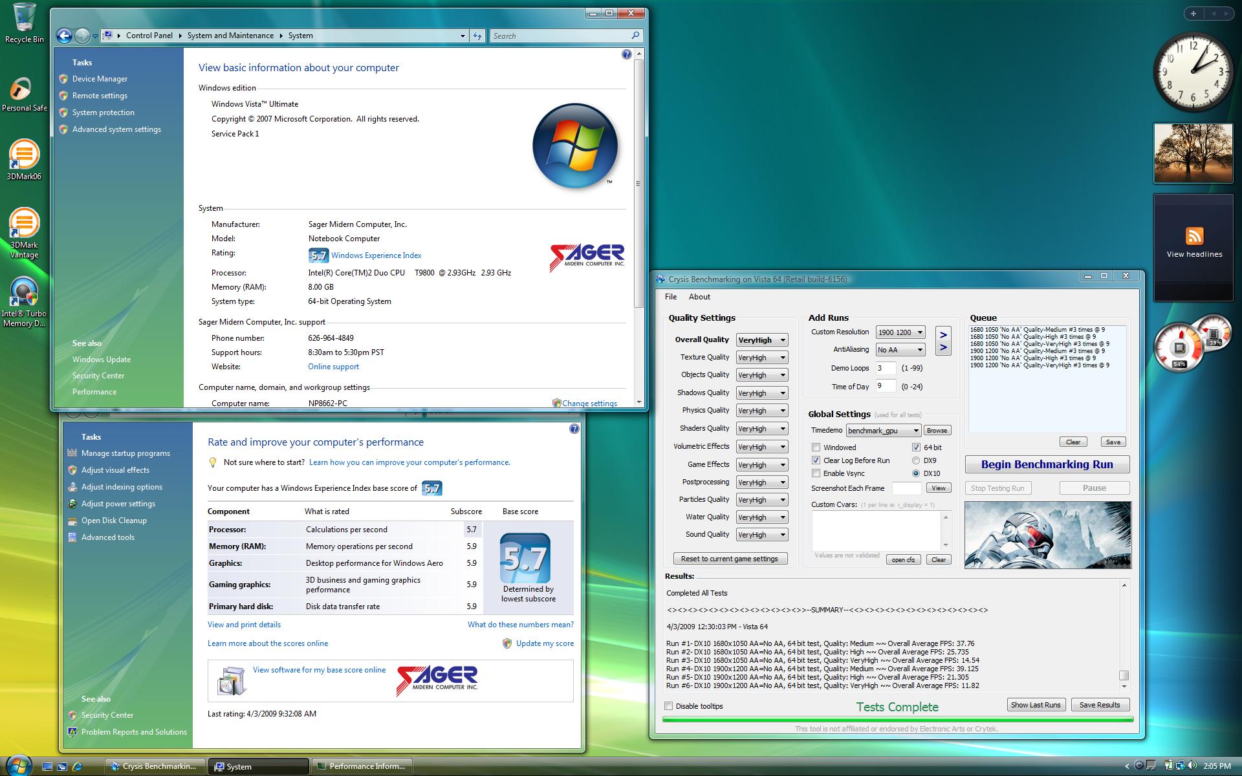Toggle the Windowed checkbox
1242x776 pixels.
click(816, 447)
